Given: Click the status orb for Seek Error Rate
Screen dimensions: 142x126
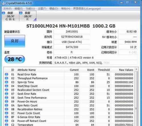Looking at the screenshot, I should (7, 94).
